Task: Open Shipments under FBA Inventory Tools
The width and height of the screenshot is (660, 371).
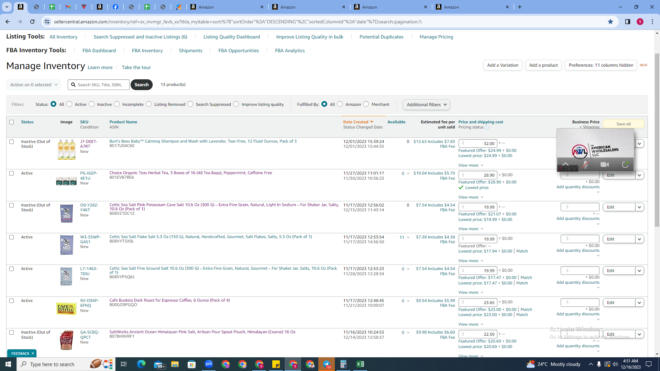Action: [190, 50]
